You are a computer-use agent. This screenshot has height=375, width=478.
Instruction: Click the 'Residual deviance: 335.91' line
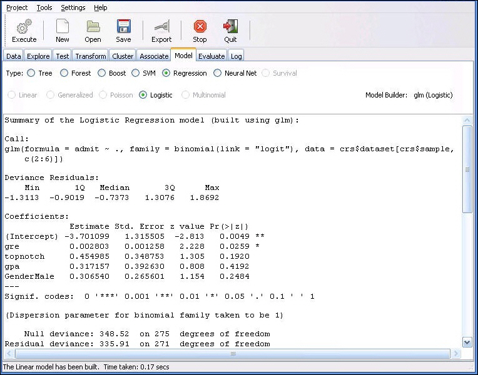point(137,344)
